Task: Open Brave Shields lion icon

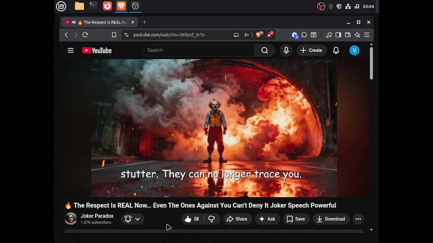Action: click(x=259, y=35)
